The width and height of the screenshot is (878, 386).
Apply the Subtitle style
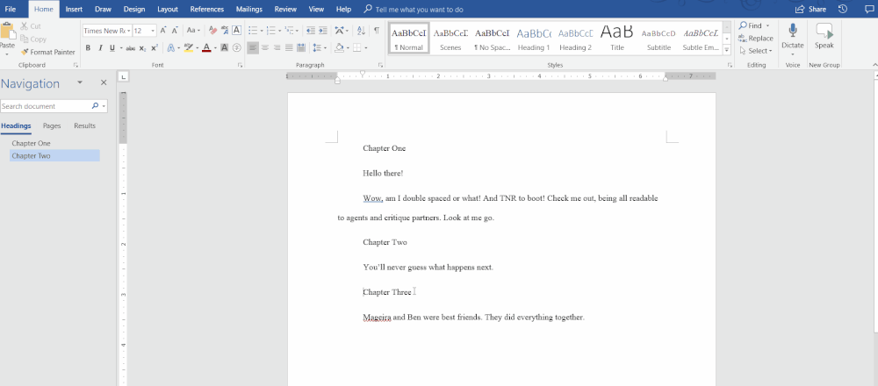[x=658, y=38]
